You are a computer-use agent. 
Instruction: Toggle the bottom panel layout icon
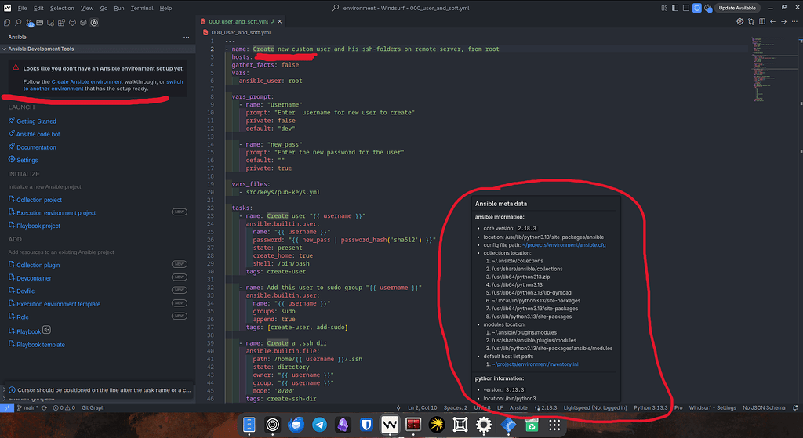[685, 8]
